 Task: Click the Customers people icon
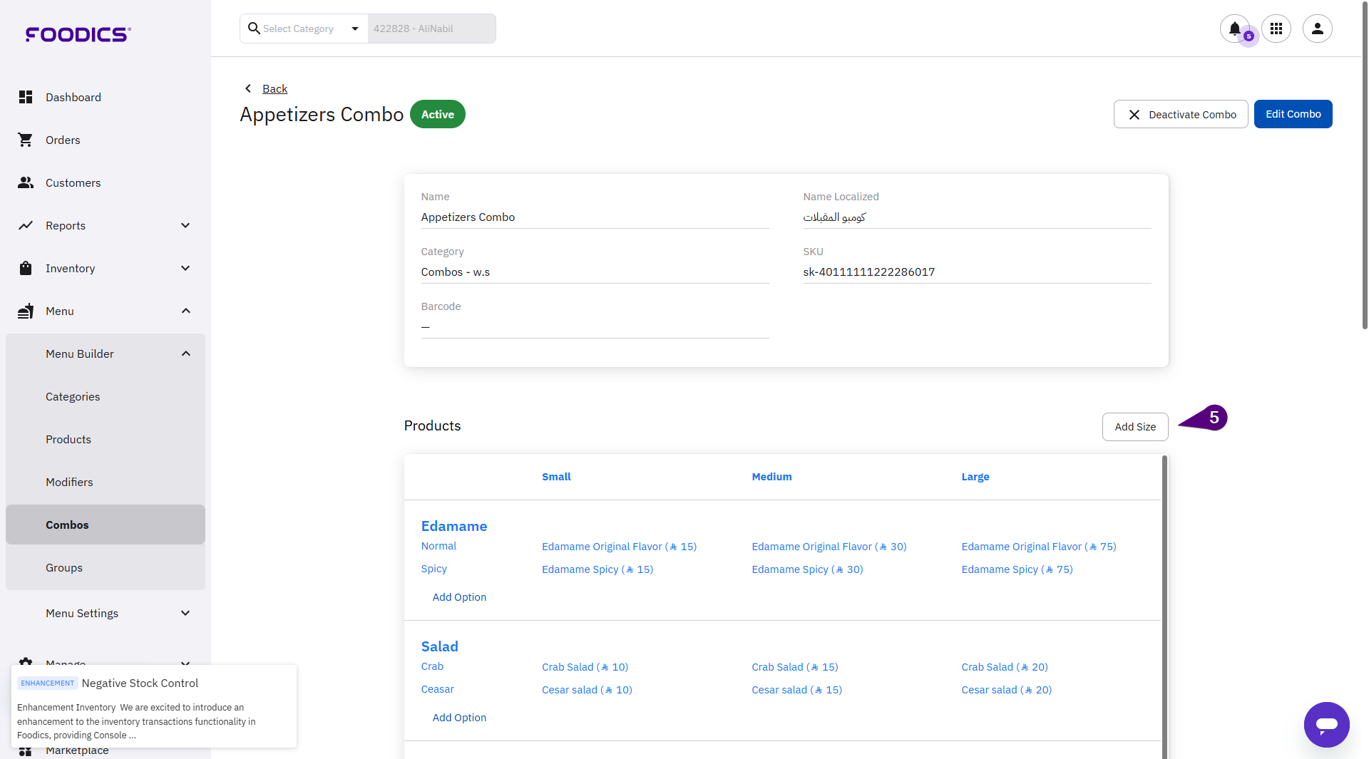point(26,182)
